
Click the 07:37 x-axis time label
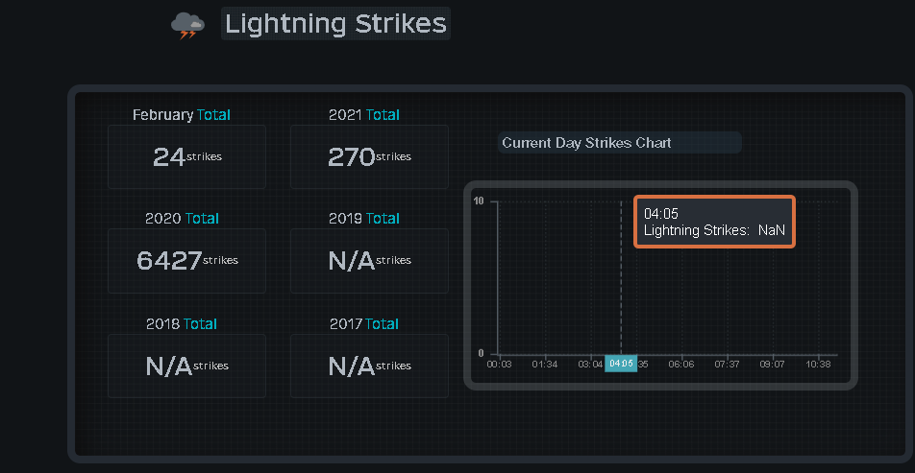(727, 364)
